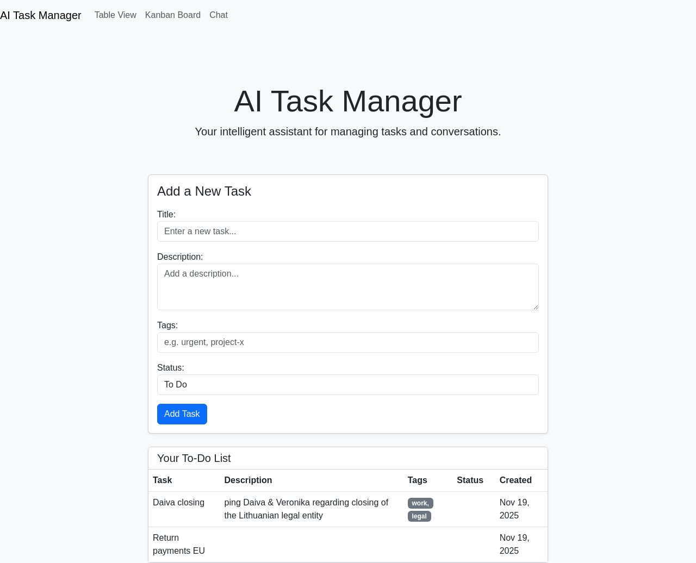Click the 'legal' tag badge

point(419,516)
